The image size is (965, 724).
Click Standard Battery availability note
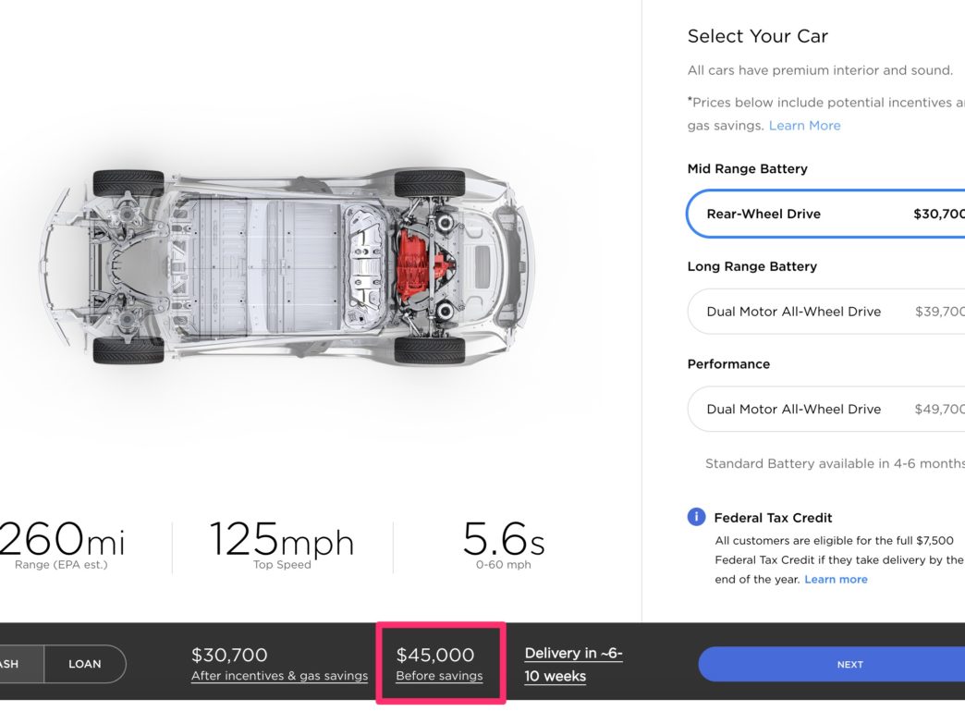pyautogui.click(x=835, y=463)
